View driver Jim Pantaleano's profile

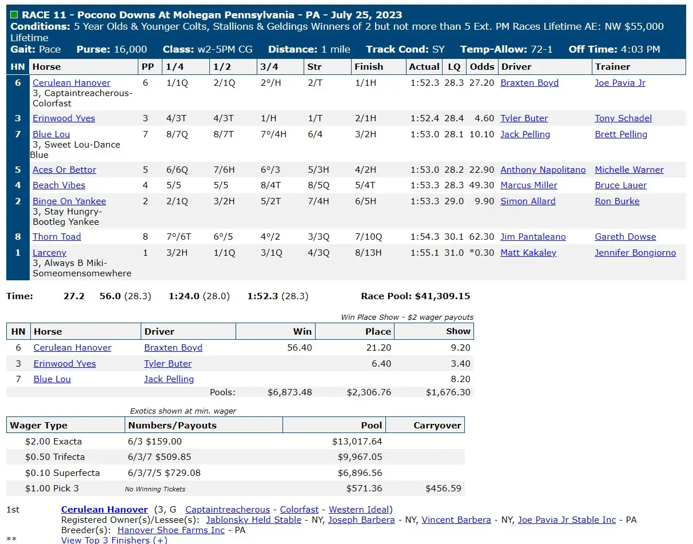point(533,237)
